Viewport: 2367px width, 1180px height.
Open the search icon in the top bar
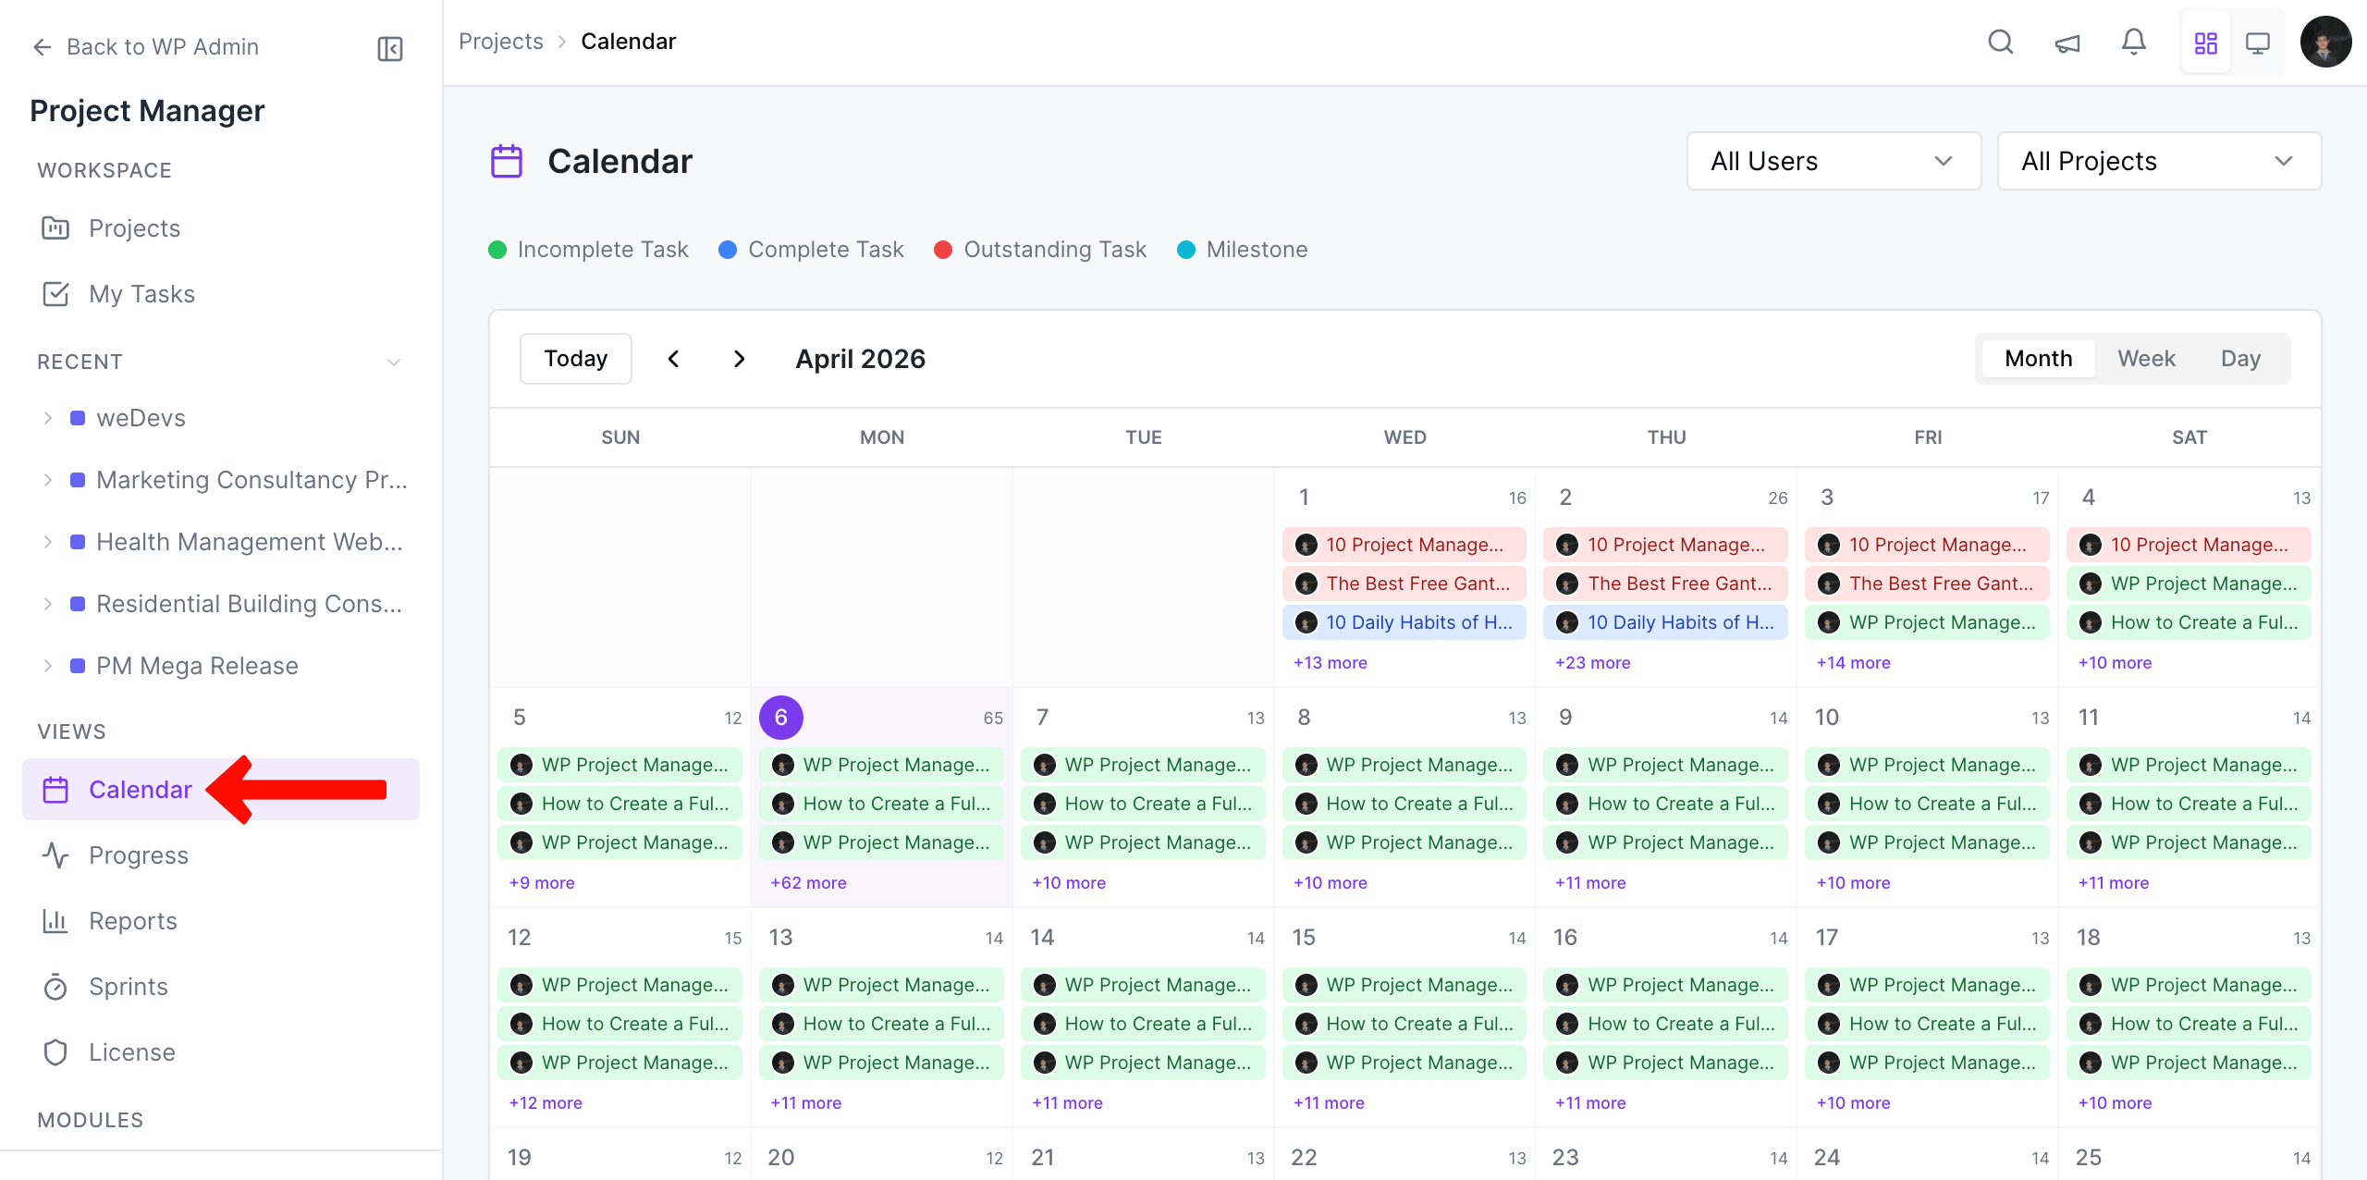pos(2000,42)
